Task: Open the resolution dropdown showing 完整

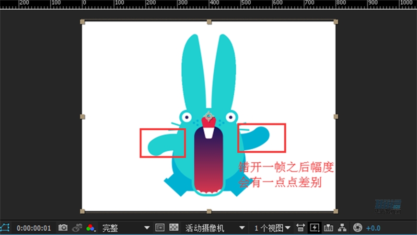Action: point(126,228)
